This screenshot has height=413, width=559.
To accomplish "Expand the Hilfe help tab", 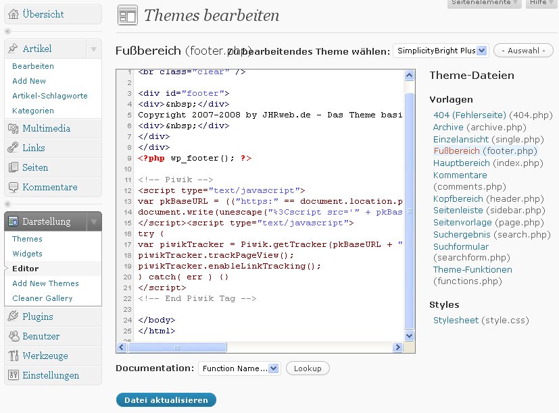I will pyautogui.click(x=541, y=3).
